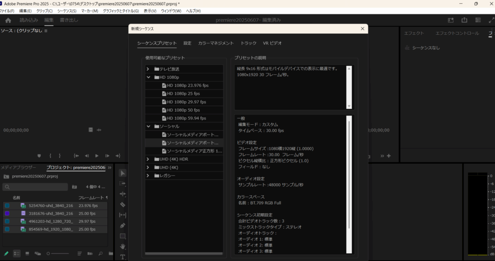
Task: Select the Razor tool
Action: (x=123, y=204)
